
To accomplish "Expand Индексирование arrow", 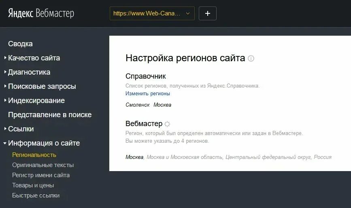I will point(5,101).
